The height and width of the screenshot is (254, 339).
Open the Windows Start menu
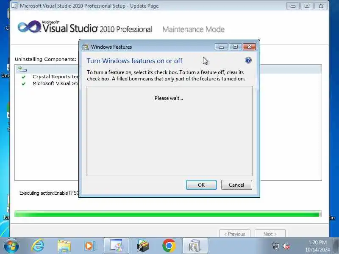click(x=11, y=246)
